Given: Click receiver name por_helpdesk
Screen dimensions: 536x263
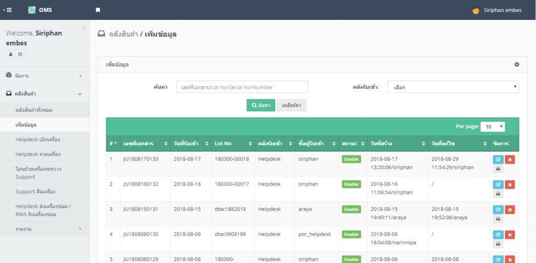Looking at the screenshot, I should click(315, 234).
